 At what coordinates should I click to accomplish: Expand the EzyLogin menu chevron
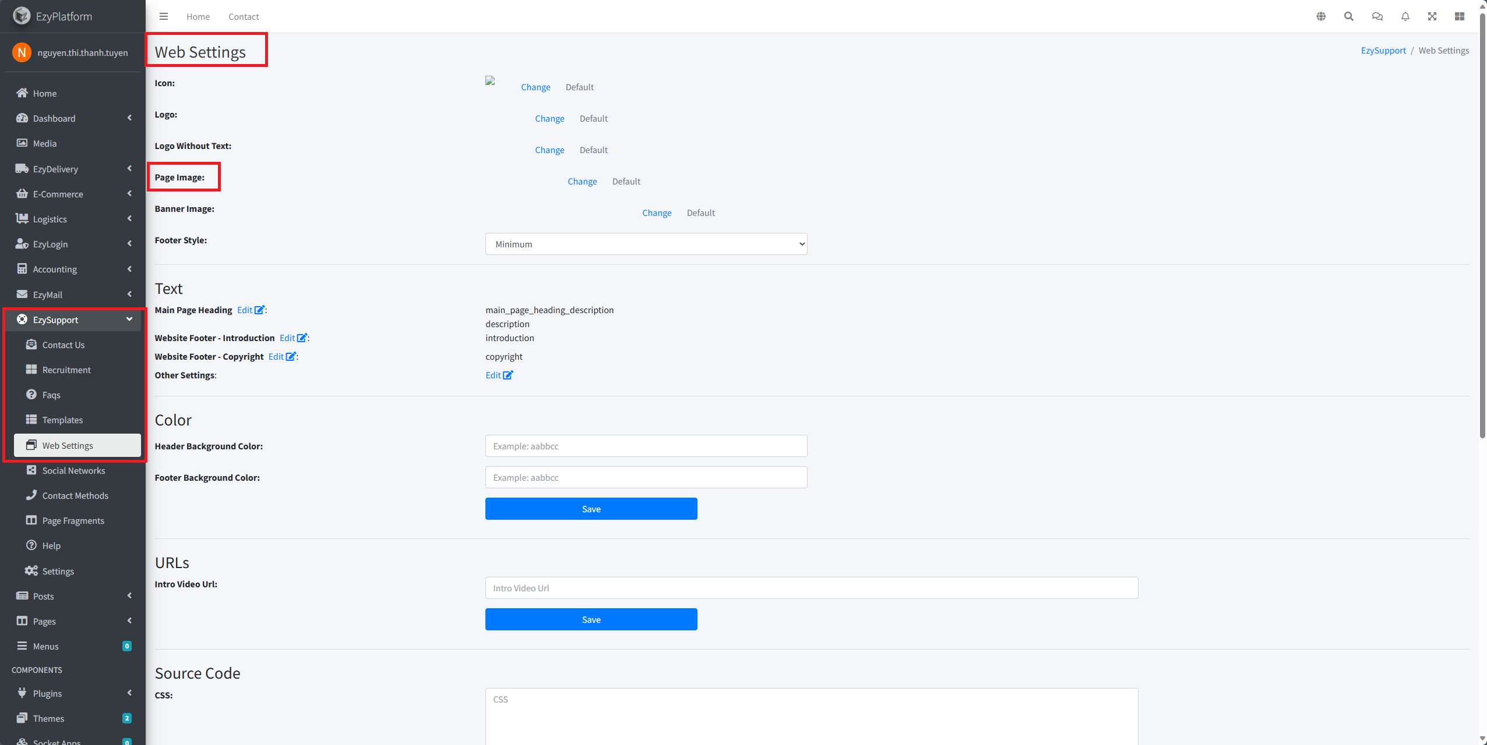[x=129, y=244]
